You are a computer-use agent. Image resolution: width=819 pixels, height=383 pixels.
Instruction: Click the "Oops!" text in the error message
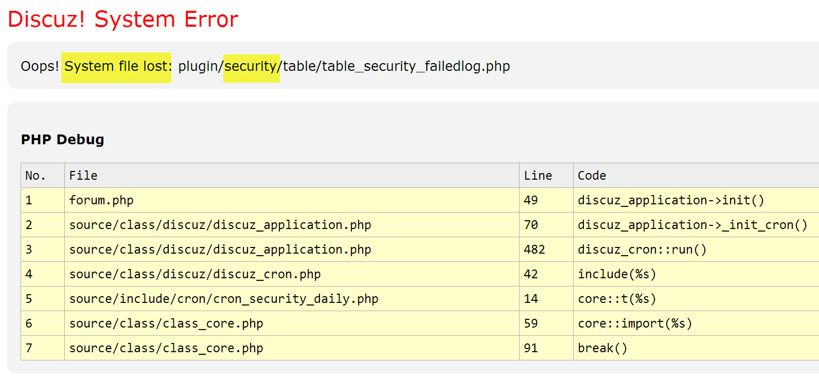pyautogui.click(x=40, y=67)
